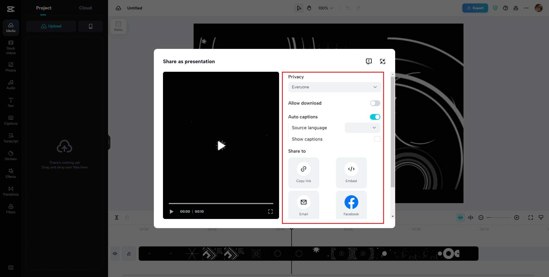Enter fullscreen in the preview player

coord(270,212)
